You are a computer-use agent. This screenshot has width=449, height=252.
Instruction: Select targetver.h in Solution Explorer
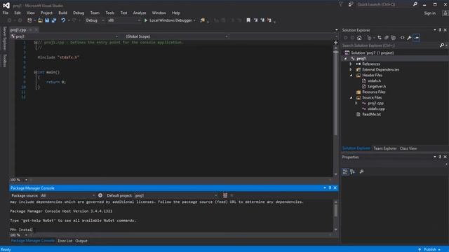[x=376, y=86]
